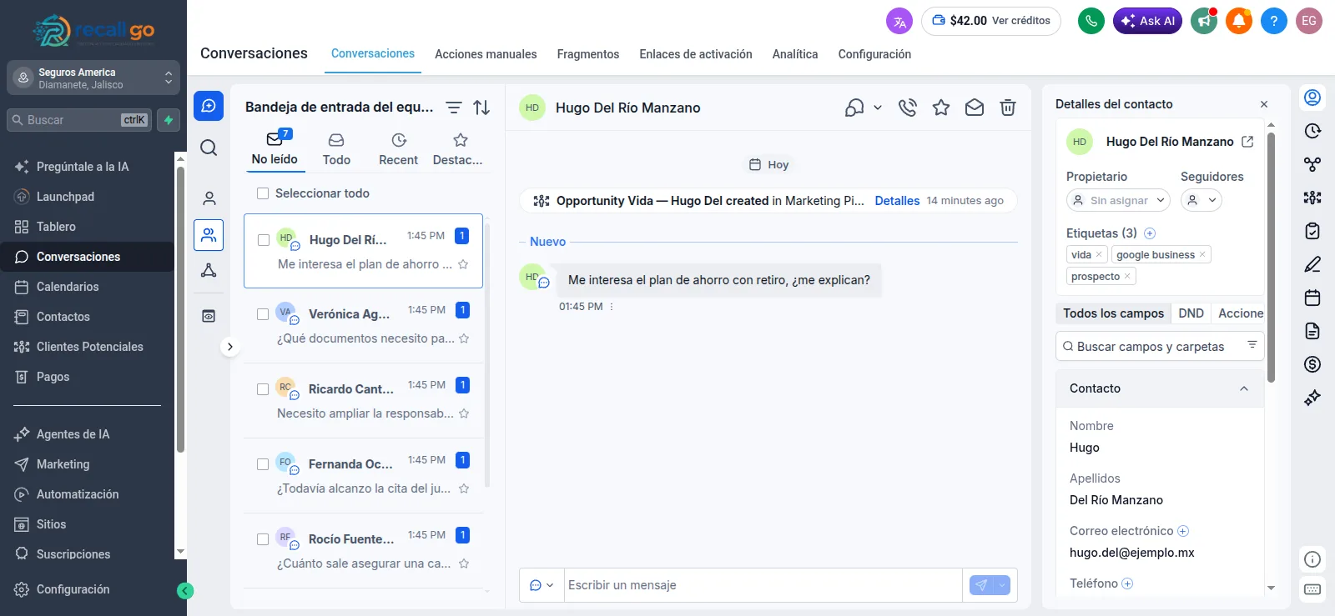Viewport: 1335px width, 616px height.
Task: Expand the collapsed panel arrow in the side rail
Action: (229, 347)
